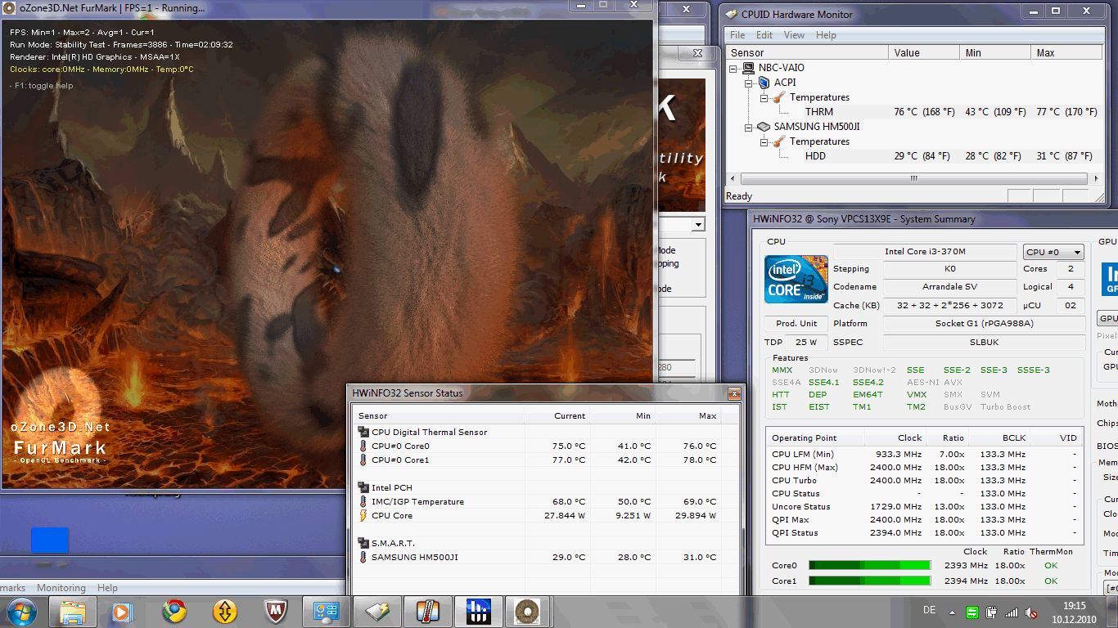This screenshot has height=628, width=1118.
Task: Switch to FurMark donut taskbar button
Action: tap(529, 612)
